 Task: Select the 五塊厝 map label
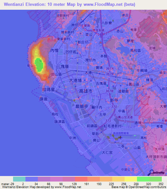point(101,83)
